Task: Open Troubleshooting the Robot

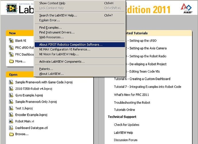Action: (x=132, y=103)
